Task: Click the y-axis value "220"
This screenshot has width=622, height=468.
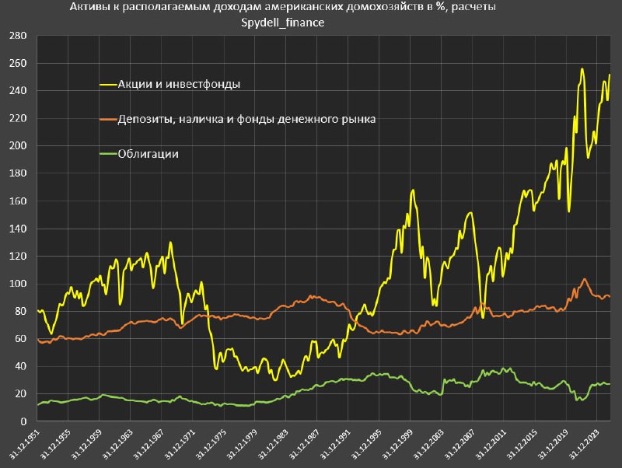Action: (x=18, y=118)
